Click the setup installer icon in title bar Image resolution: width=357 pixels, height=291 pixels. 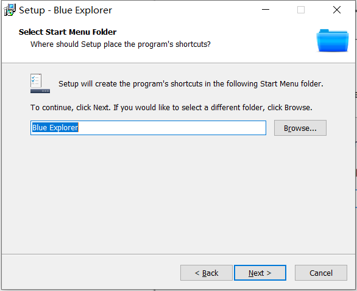pos(10,10)
